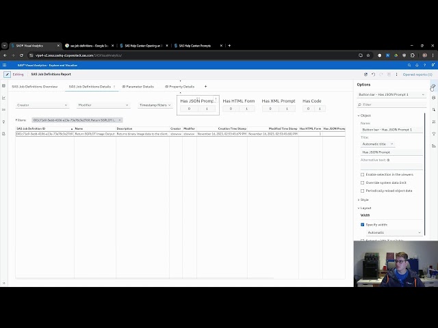
Task: Switch to Parameter Details page tab
Action: (138, 87)
